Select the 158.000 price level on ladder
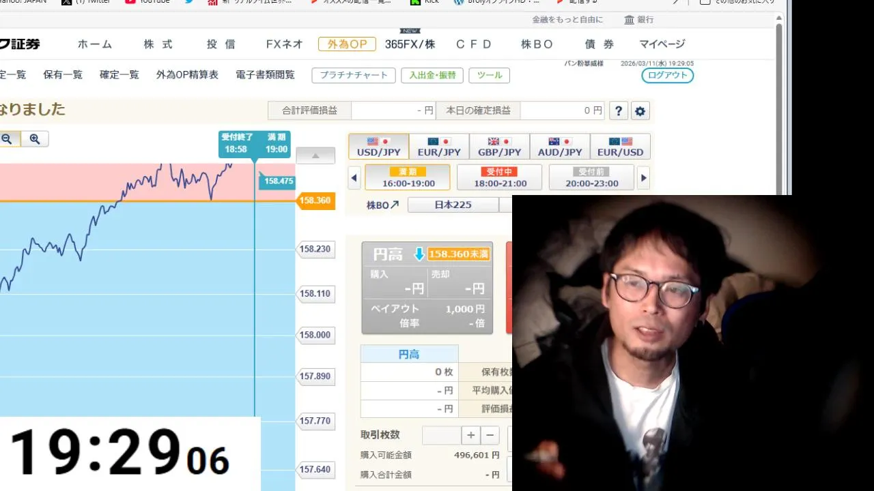This screenshot has width=874, height=491. [316, 335]
